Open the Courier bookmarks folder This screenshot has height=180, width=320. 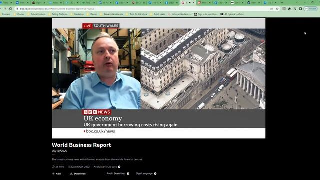[x=19, y=14]
